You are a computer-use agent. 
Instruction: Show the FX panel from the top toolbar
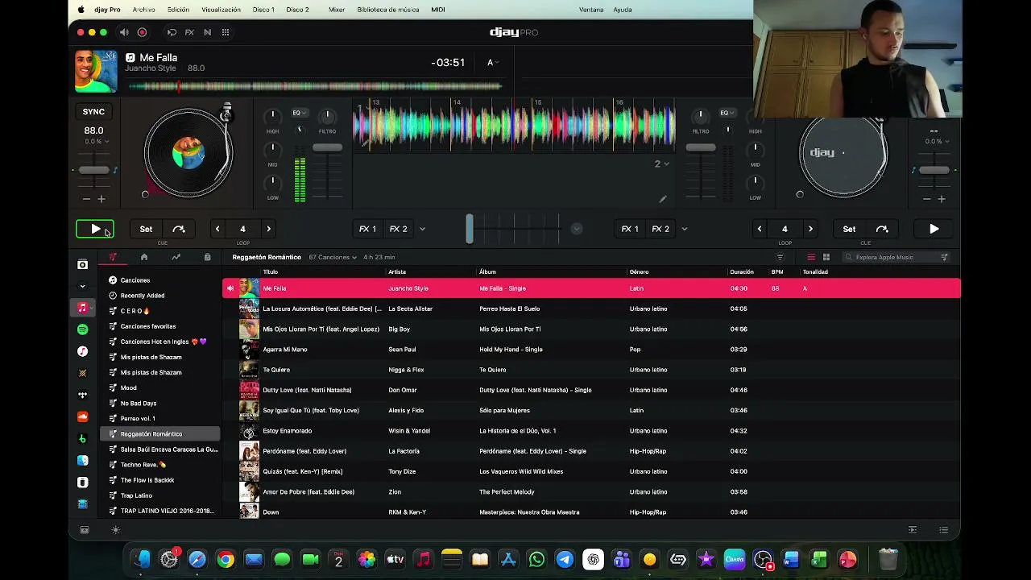[189, 32]
